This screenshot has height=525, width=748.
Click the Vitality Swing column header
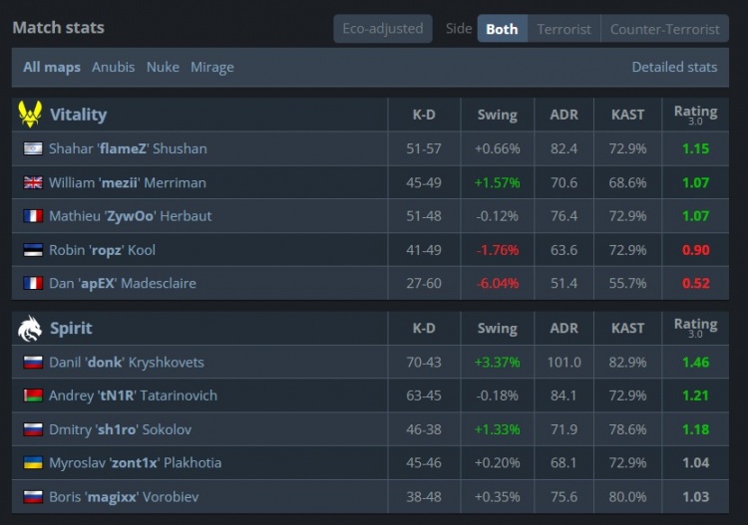click(497, 115)
